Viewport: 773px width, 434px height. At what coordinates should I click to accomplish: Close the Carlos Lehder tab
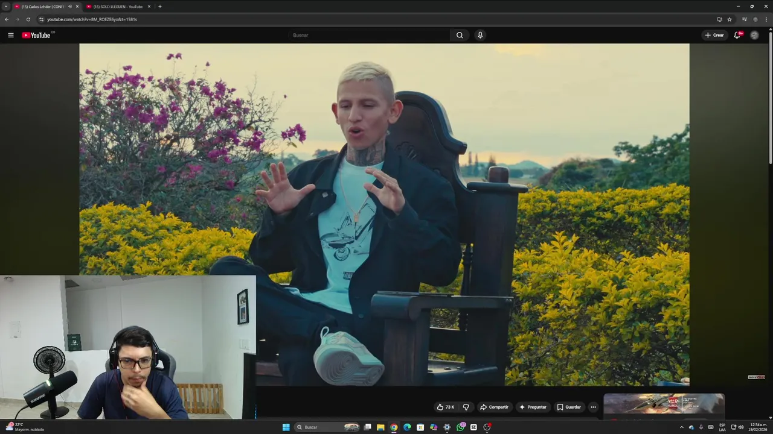tap(77, 7)
